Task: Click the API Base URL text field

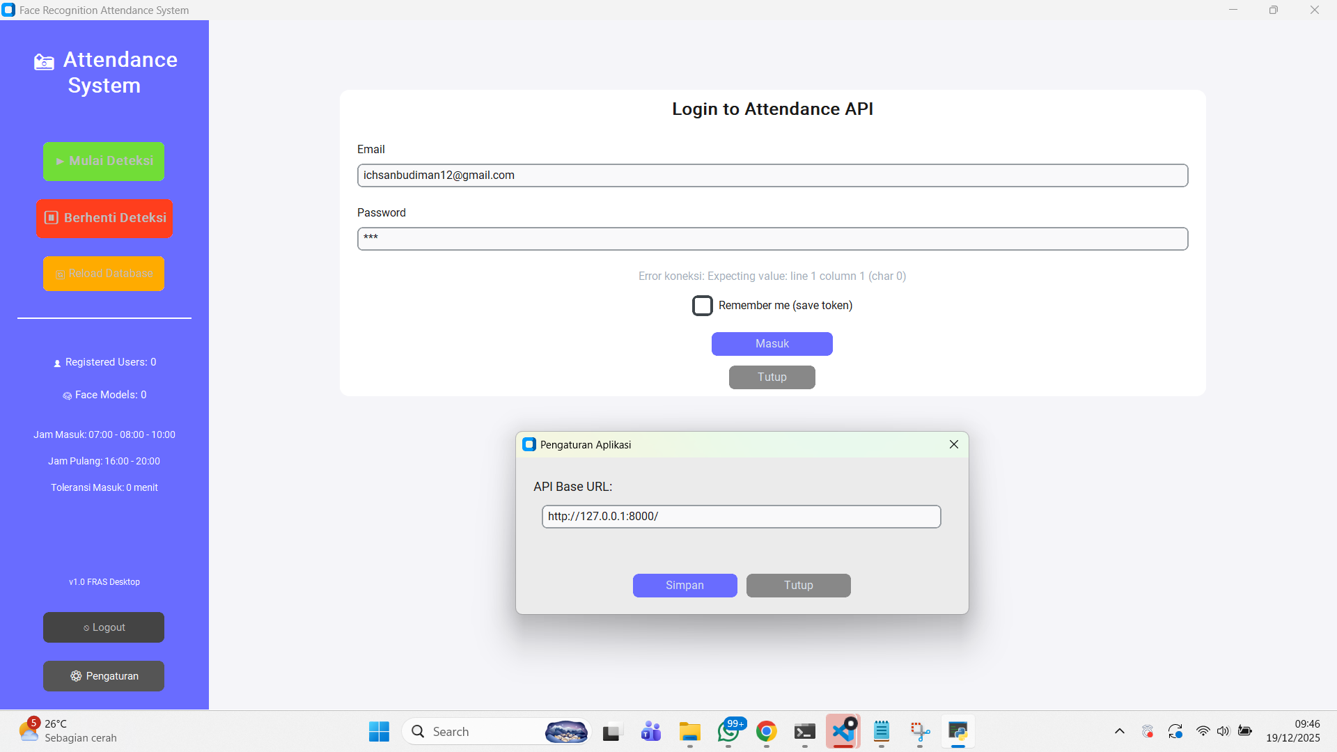Action: pos(741,517)
